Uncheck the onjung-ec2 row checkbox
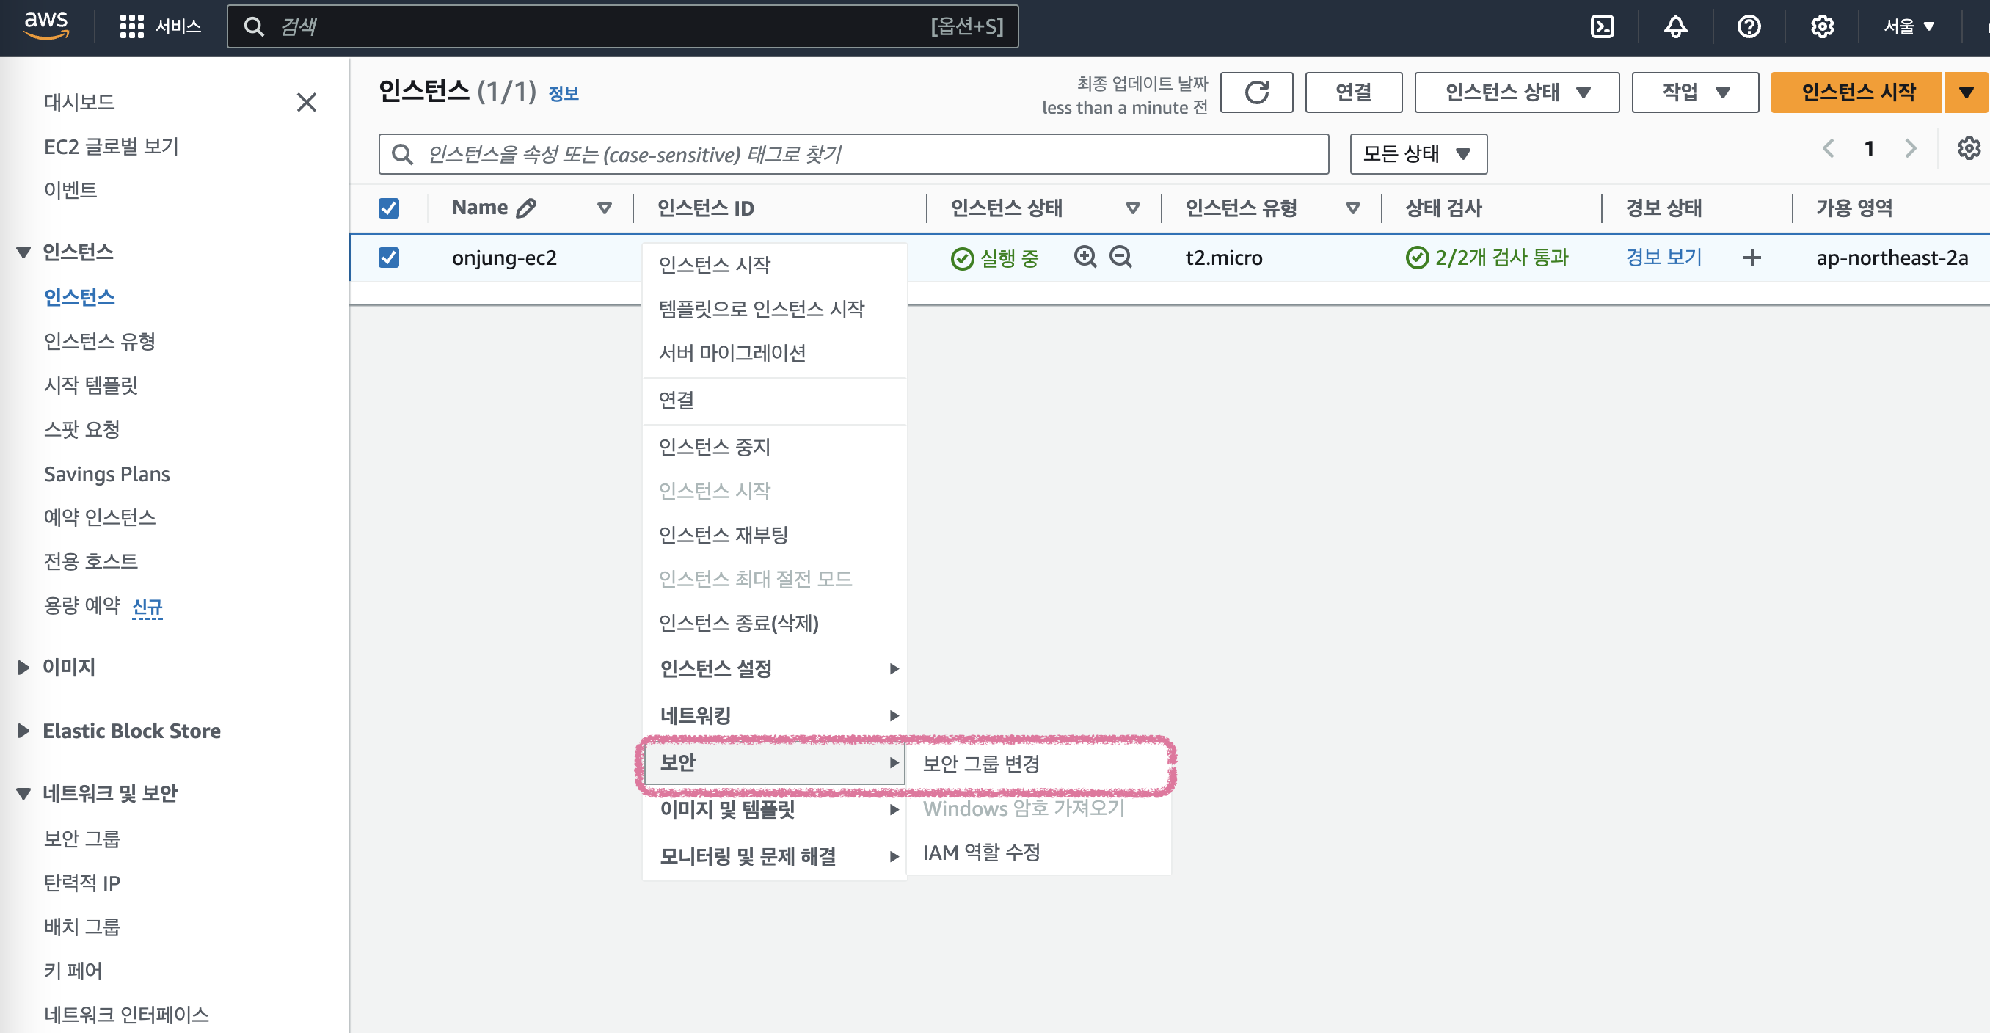The image size is (1990, 1033). pyautogui.click(x=389, y=258)
